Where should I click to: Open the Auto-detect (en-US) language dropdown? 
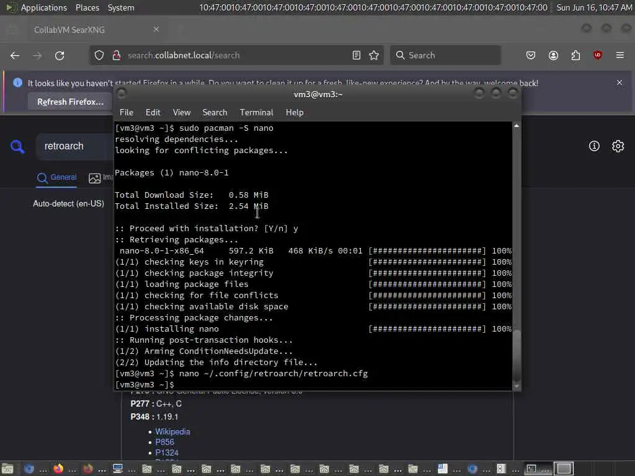pos(68,203)
